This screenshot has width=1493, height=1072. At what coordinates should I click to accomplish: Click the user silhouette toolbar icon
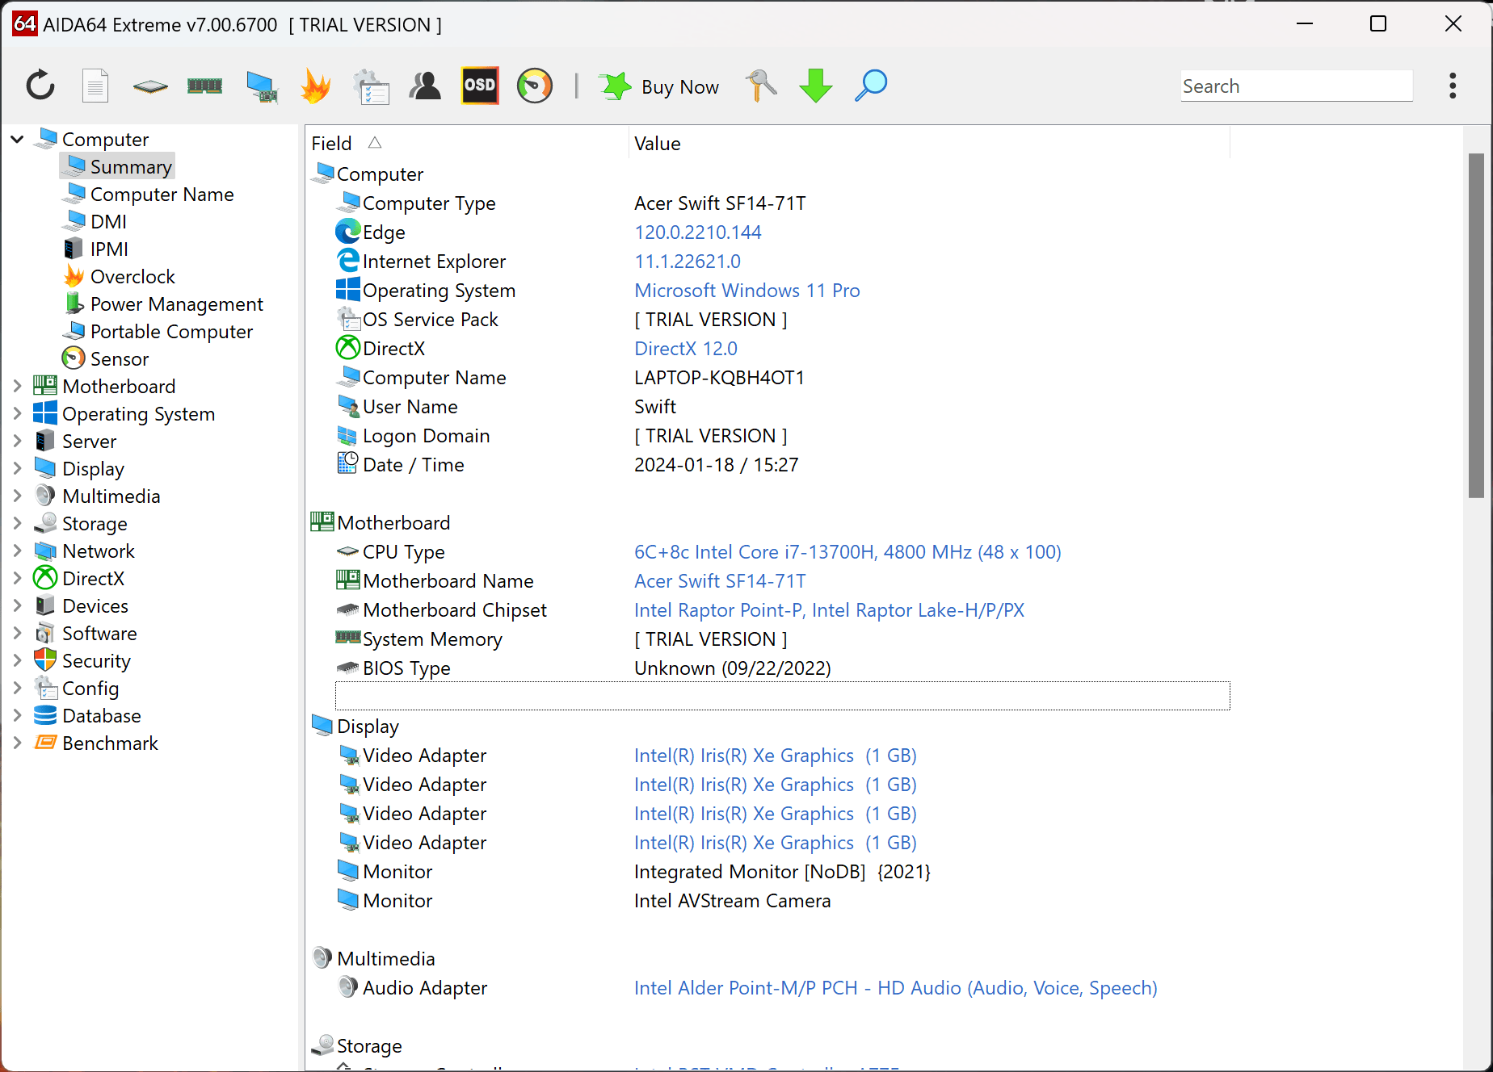[x=425, y=86]
